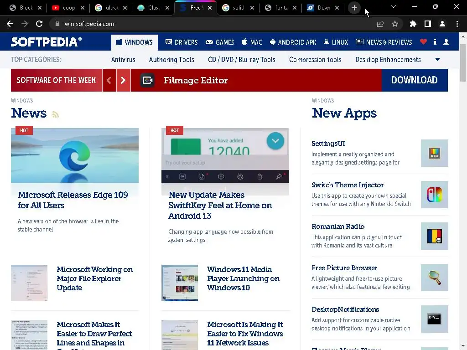This screenshot has height=350, width=467.
Task: Open the Compression tools category
Action: 315,60
